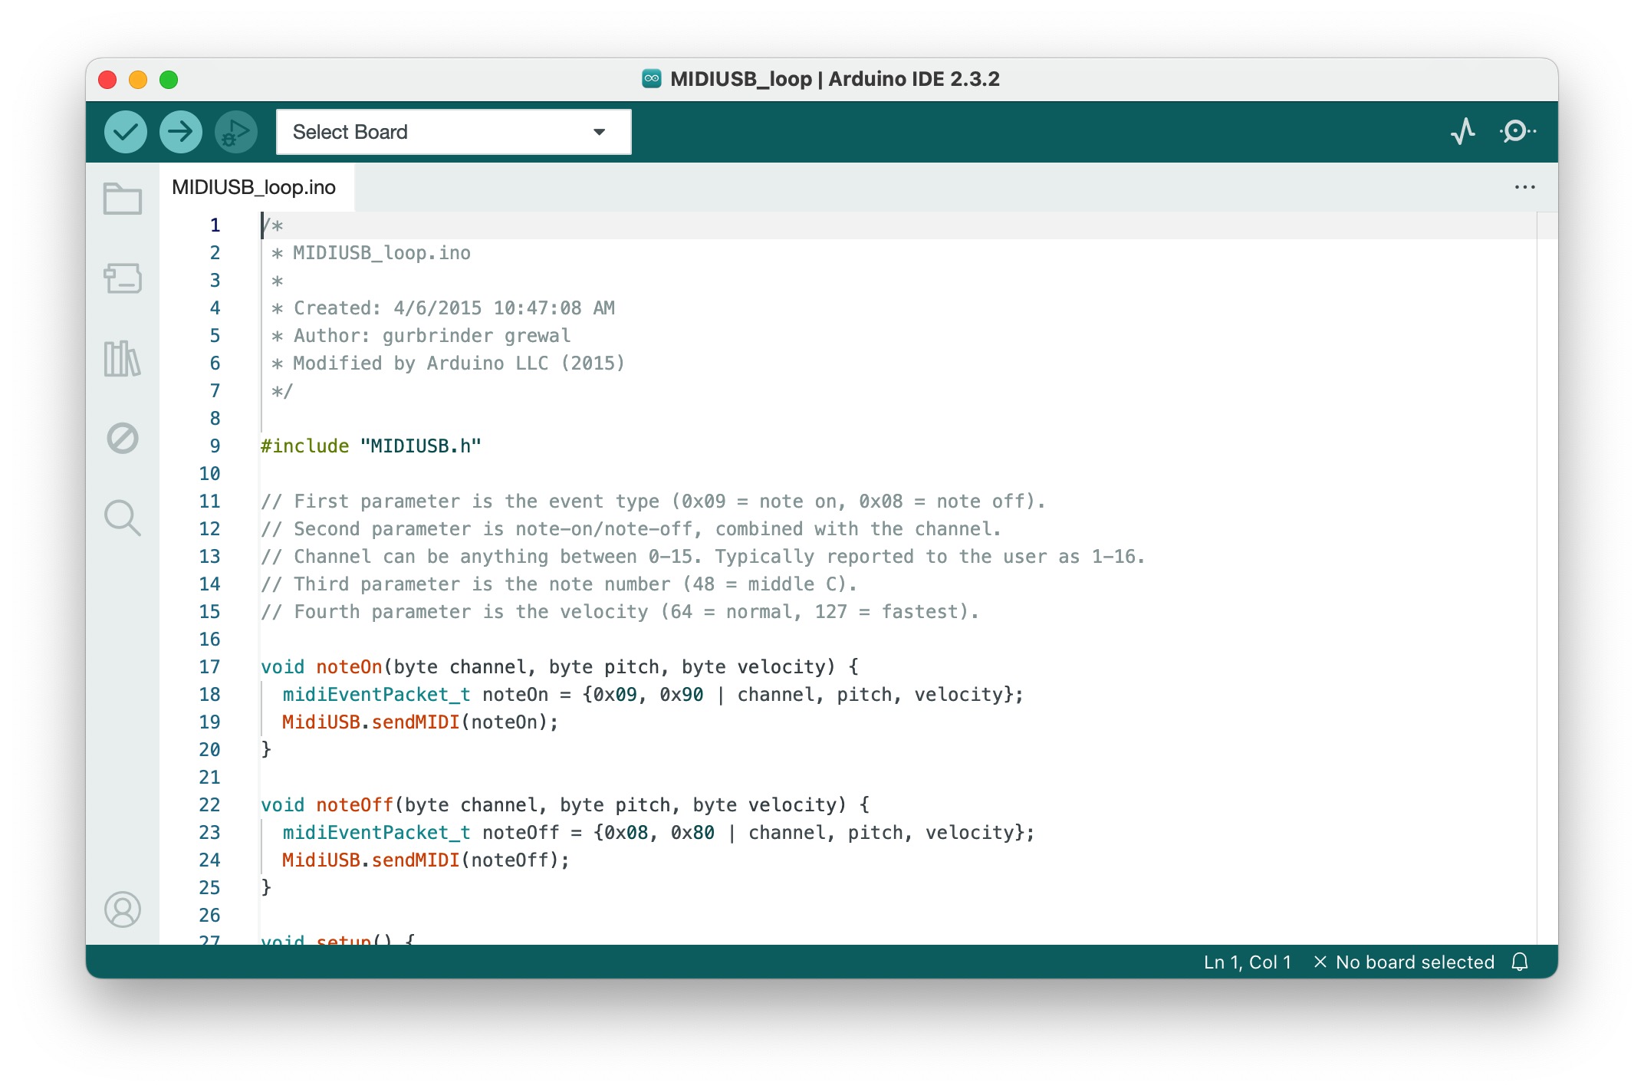1644x1092 pixels.
Task: Click the account profile icon
Action: pos(123,909)
